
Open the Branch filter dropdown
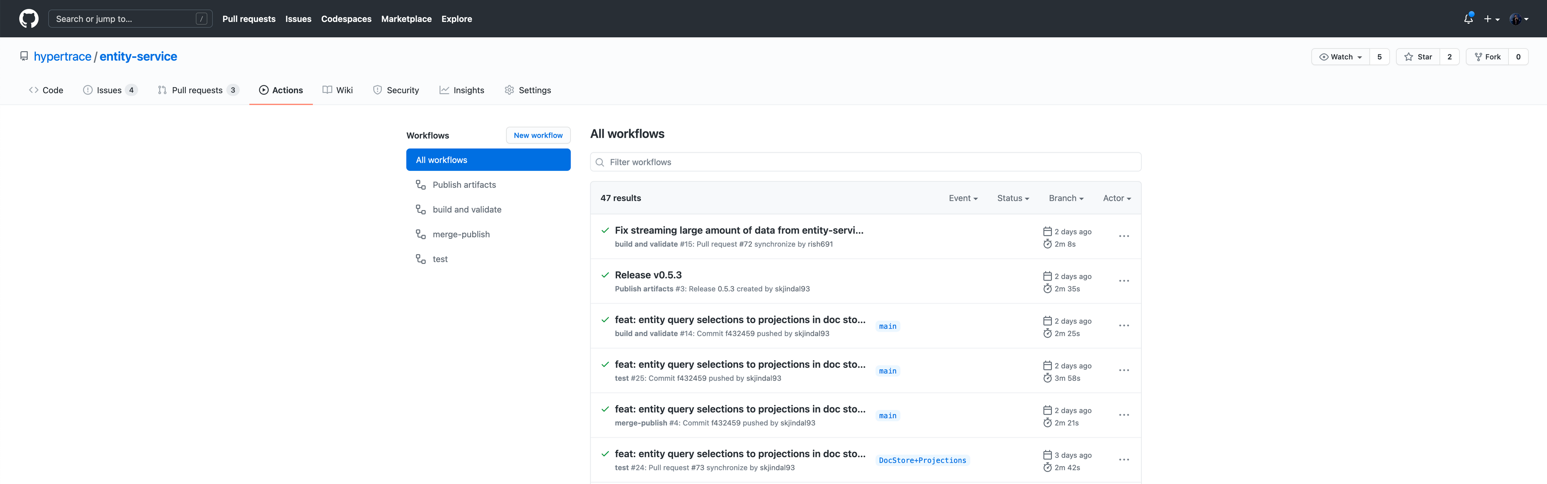click(x=1066, y=198)
